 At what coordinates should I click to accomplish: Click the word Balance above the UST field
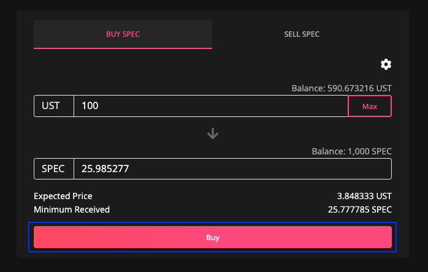(308, 88)
